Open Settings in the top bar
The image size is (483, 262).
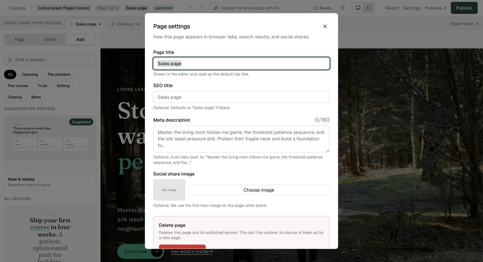pyautogui.click(x=412, y=8)
